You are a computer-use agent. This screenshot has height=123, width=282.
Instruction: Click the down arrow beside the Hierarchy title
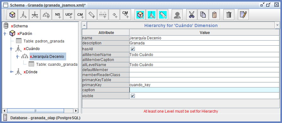[x=277, y=25]
